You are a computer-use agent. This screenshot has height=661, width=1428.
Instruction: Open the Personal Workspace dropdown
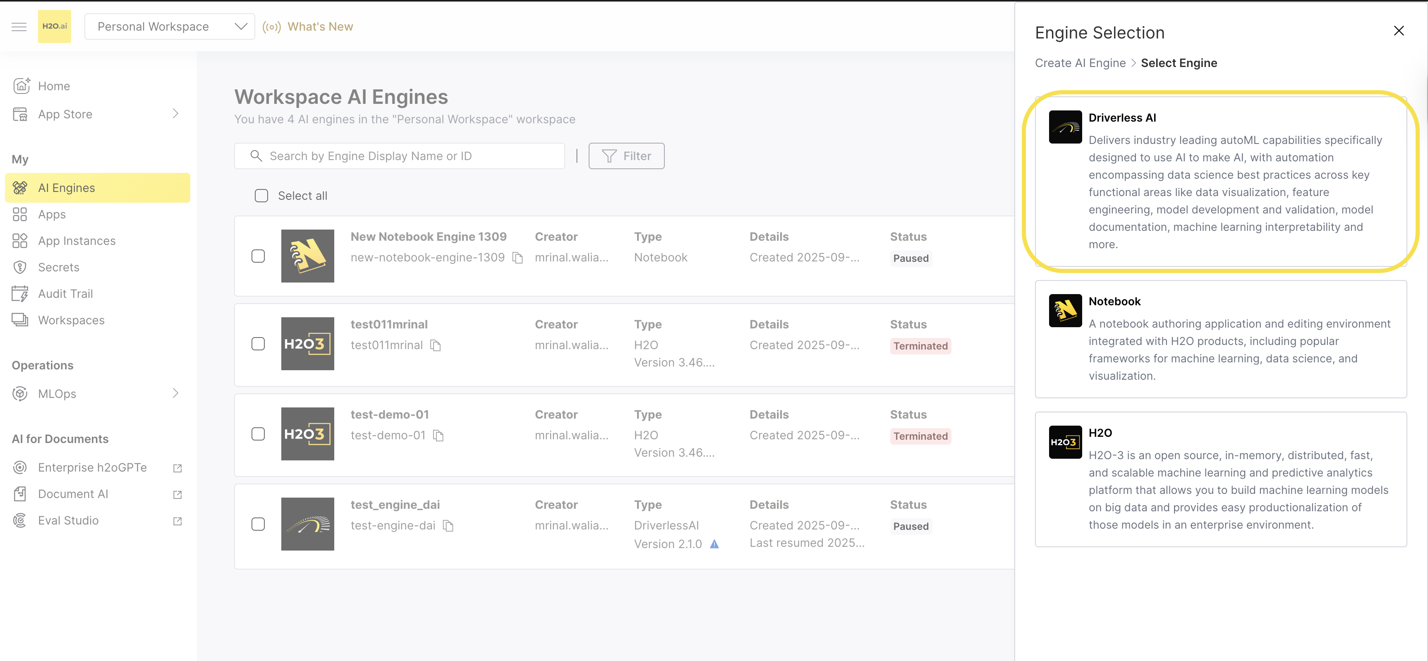click(169, 26)
